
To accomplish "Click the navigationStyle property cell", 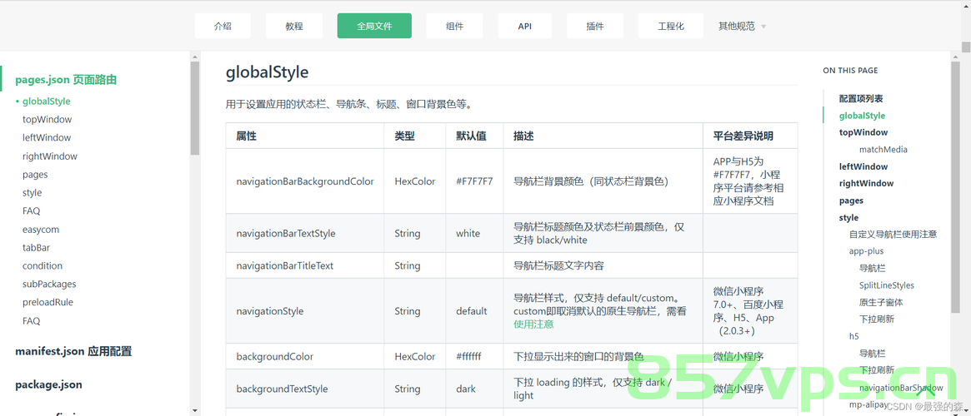I will pyautogui.click(x=305, y=311).
